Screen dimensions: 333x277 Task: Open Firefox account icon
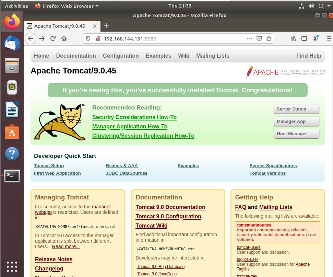316,38
